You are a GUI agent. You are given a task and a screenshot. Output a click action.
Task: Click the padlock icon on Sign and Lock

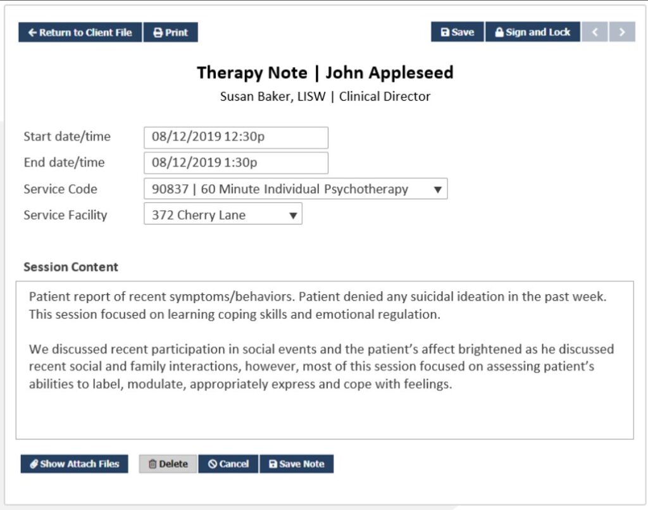[x=499, y=32]
